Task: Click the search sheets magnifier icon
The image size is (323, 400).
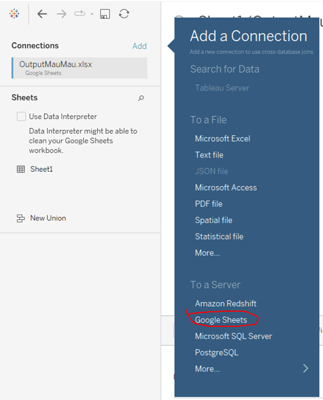Action: pos(141,98)
